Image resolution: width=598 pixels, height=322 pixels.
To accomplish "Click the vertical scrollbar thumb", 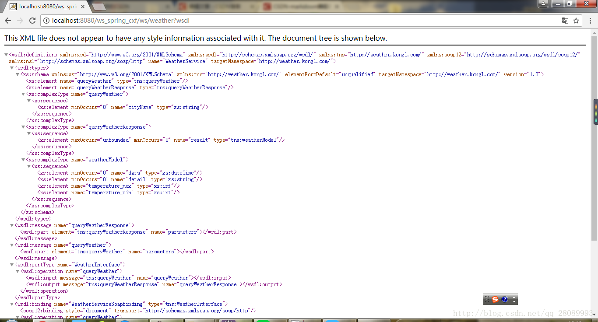I will (594, 138).
